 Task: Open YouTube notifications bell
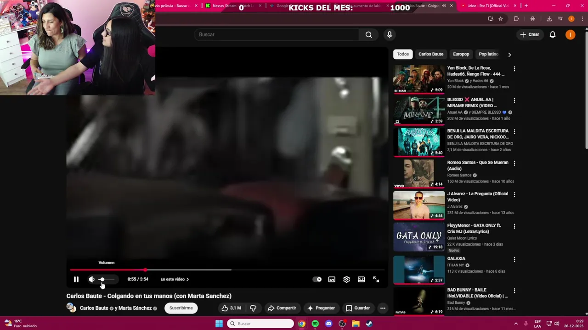coord(553,34)
